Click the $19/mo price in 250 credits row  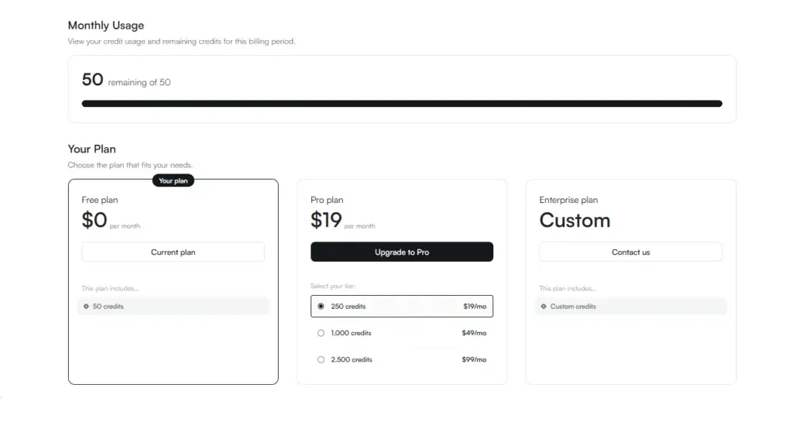click(474, 307)
